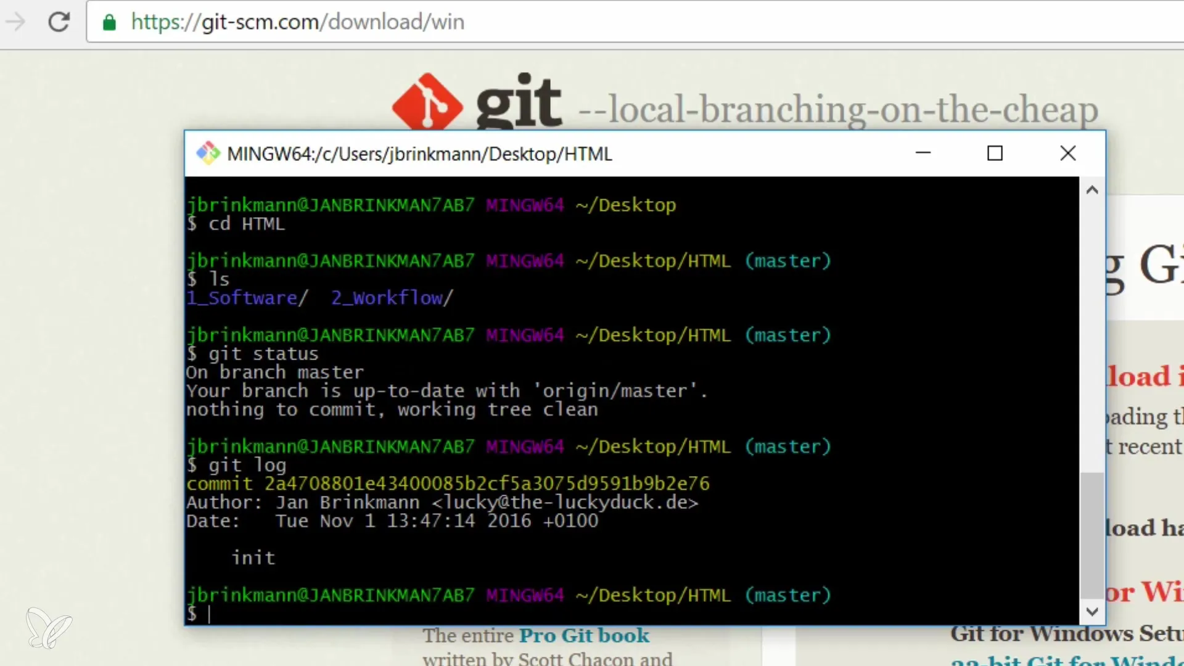
Task: Maximize the MINGW64 terminal window
Action: (995, 153)
